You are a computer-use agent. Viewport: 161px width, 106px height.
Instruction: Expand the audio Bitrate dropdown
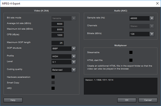pos(142,34)
